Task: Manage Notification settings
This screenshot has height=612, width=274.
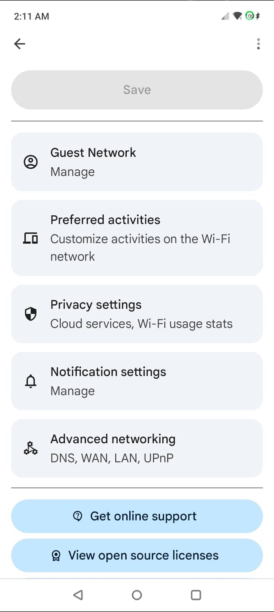Action: [137, 381]
